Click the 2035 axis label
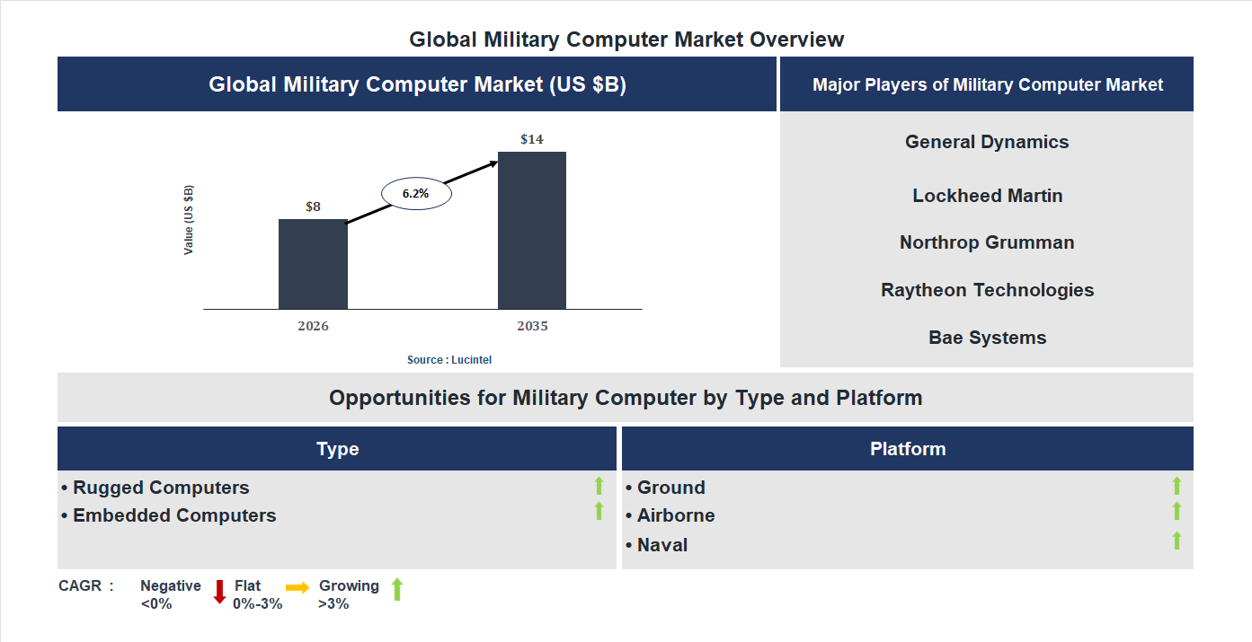This screenshot has width=1252, height=642. coord(532,326)
